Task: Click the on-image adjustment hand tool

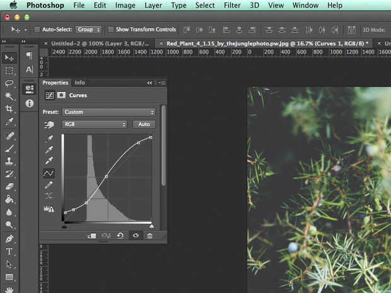Action: [x=49, y=125]
